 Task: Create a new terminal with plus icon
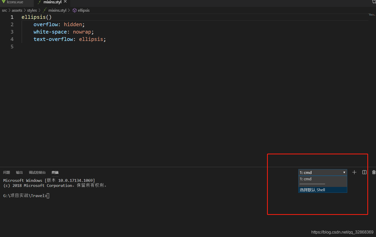354,172
